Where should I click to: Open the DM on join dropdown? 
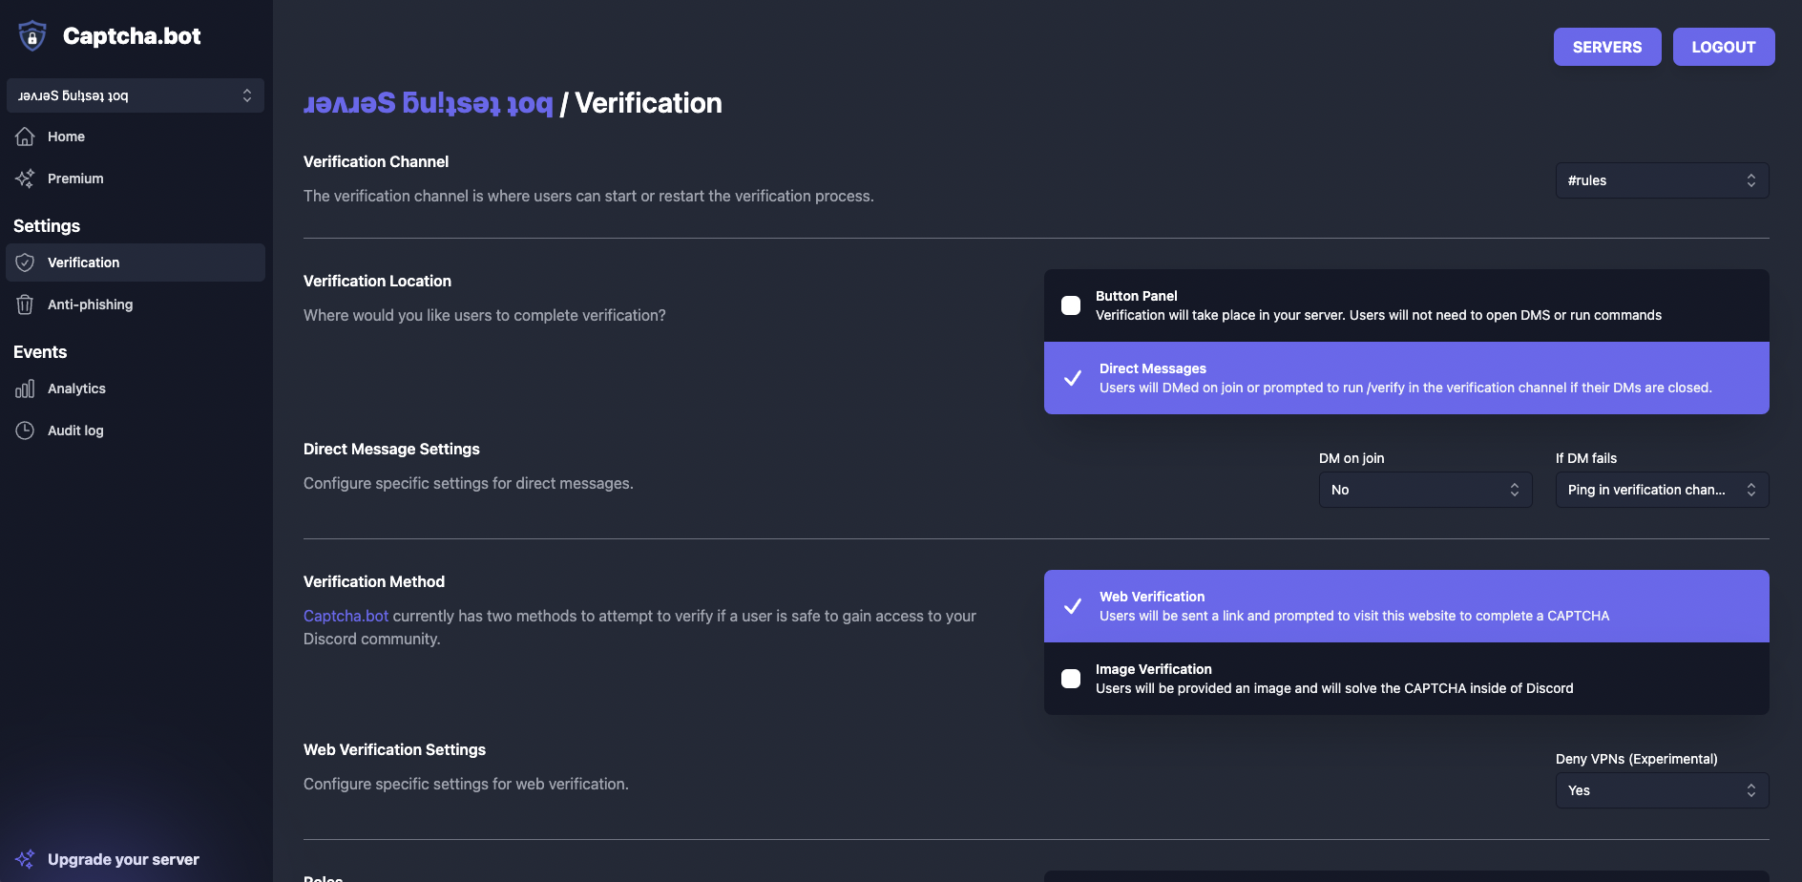pyautogui.click(x=1423, y=489)
